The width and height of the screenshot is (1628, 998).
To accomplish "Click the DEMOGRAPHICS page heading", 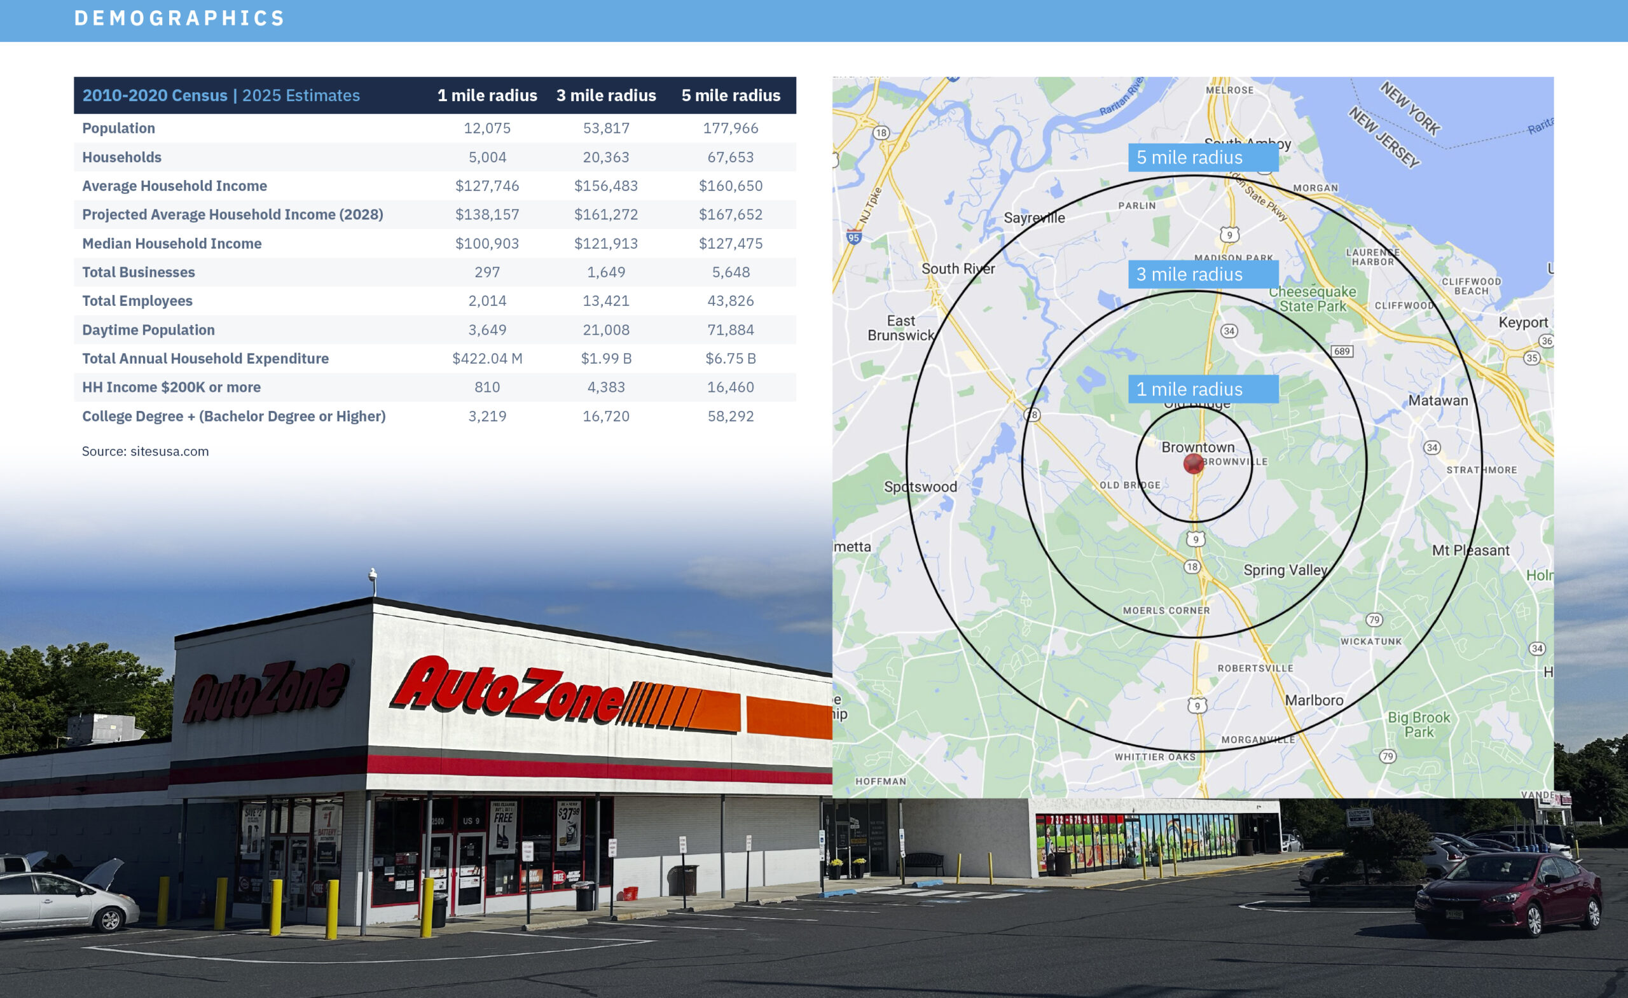I will tap(179, 18).
